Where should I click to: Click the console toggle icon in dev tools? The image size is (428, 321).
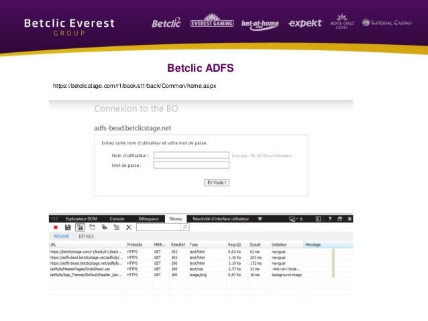318,218
